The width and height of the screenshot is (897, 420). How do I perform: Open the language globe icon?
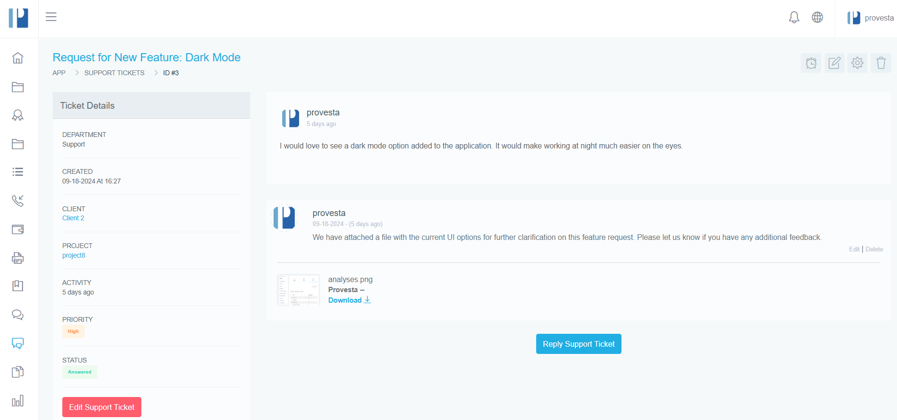pos(817,18)
